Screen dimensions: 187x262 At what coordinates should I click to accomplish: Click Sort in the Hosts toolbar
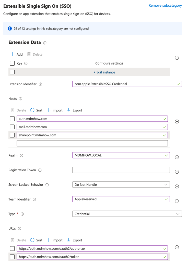click(36, 110)
